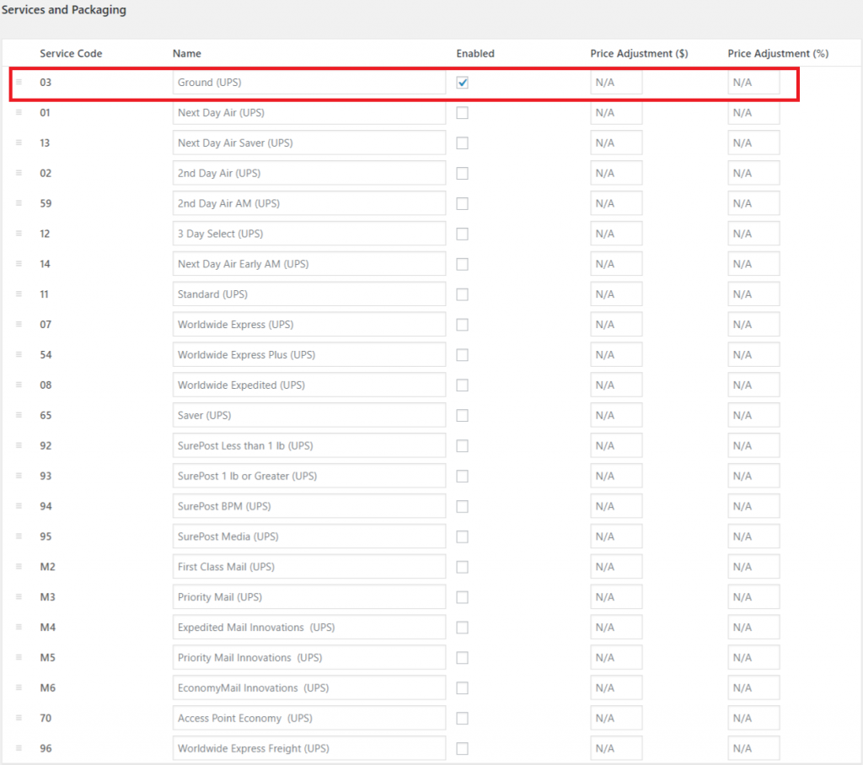Tick Enabled for 2nd Day Air (UPS)

(x=463, y=174)
